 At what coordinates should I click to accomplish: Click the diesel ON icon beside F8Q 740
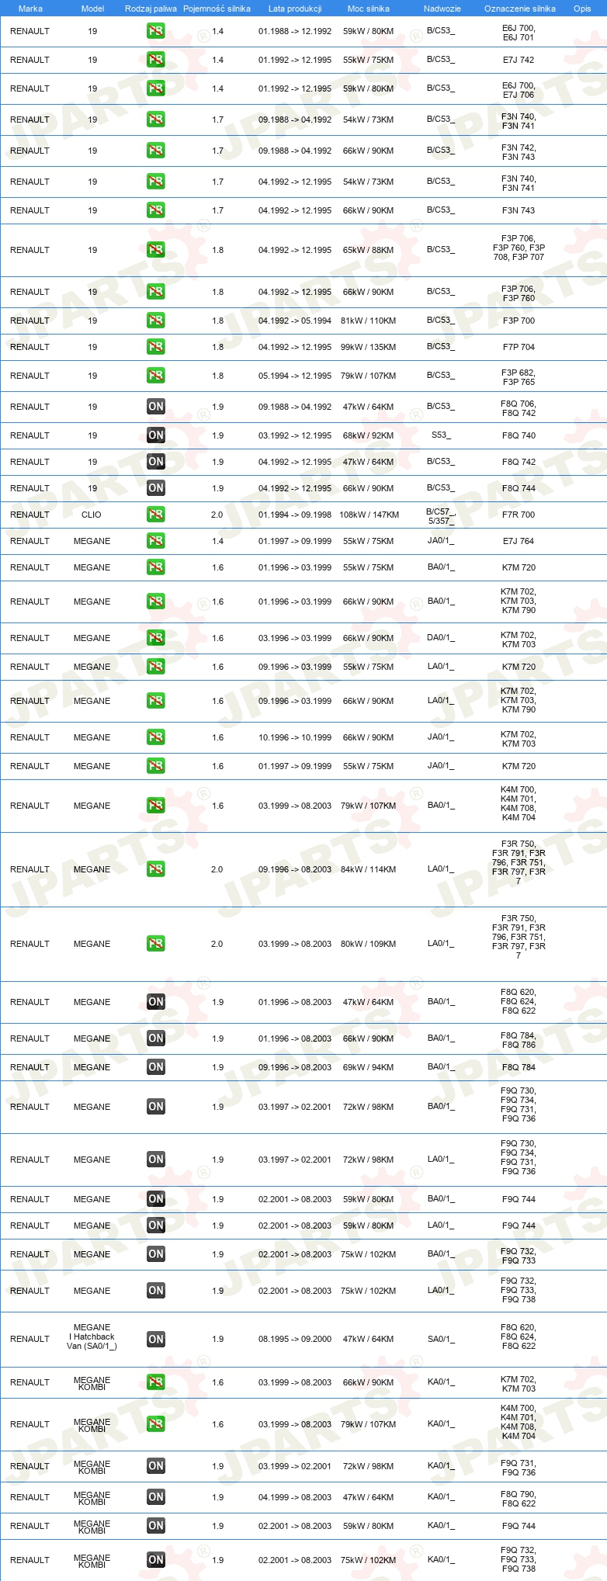tap(156, 435)
